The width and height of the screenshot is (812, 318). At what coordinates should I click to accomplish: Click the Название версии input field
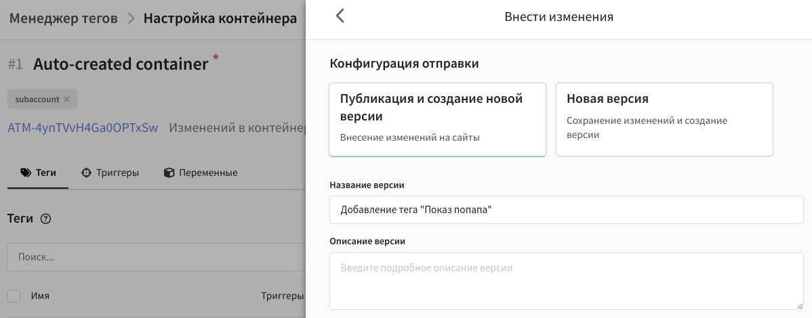click(x=566, y=210)
